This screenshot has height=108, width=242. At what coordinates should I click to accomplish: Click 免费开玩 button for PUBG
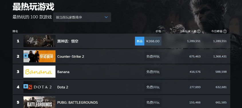pyautogui.click(x=153, y=102)
